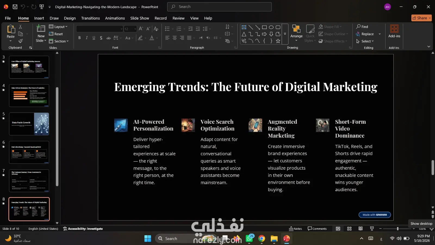435x245 pixels.
Task: Pick the text highlight color
Action: (140, 38)
